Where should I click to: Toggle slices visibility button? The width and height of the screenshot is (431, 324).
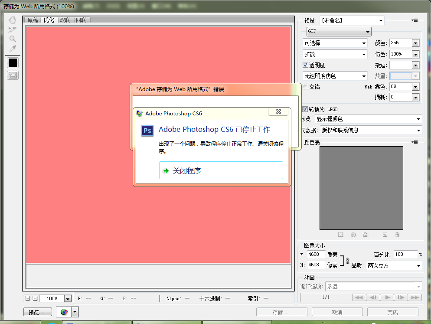coord(13,75)
